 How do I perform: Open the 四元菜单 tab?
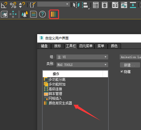[86, 46]
